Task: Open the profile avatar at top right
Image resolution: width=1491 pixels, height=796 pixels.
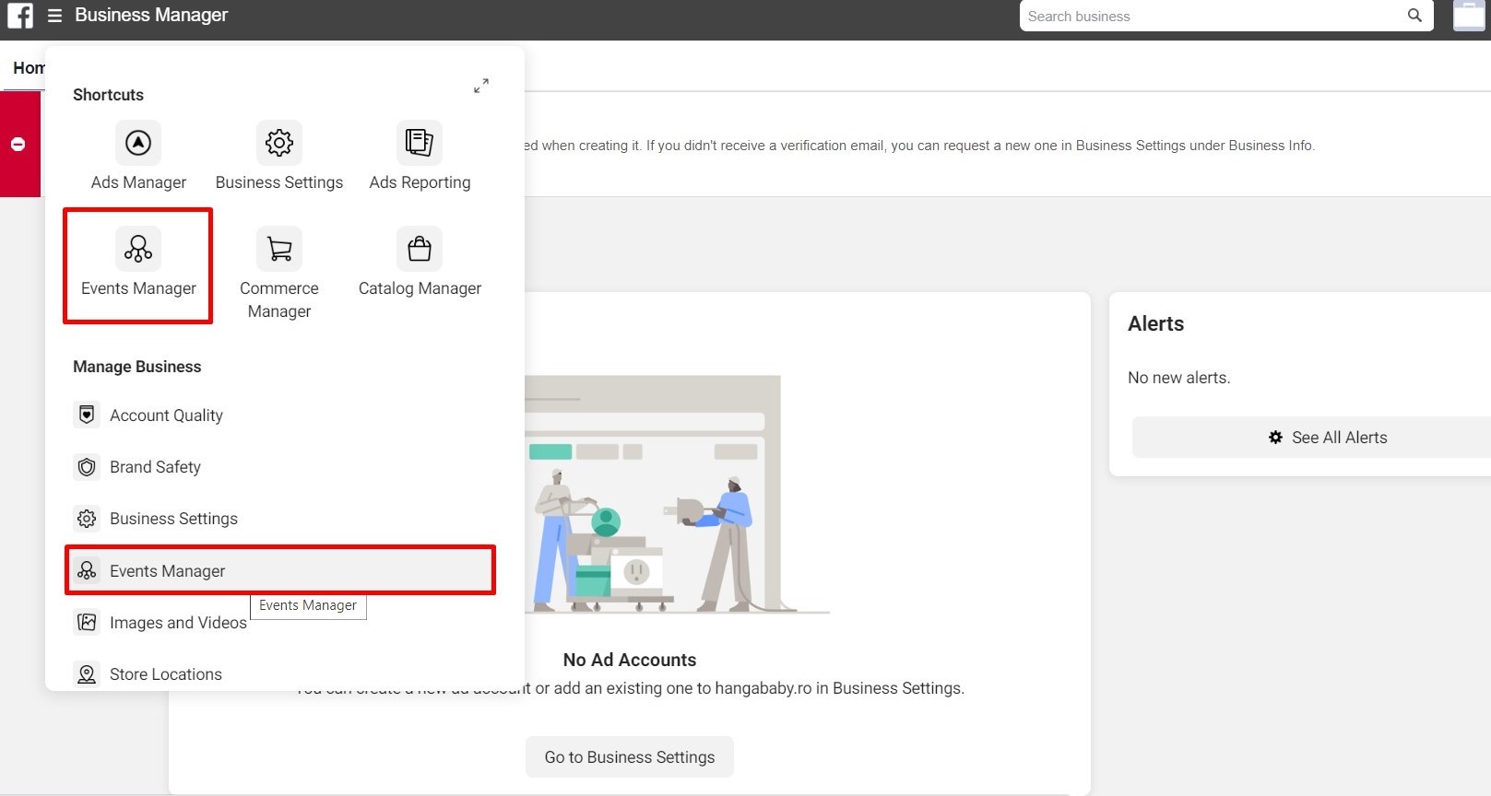Action: [1470, 16]
